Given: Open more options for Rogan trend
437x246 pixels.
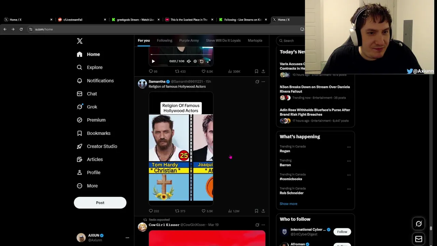Looking at the screenshot, I should click(349, 147).
